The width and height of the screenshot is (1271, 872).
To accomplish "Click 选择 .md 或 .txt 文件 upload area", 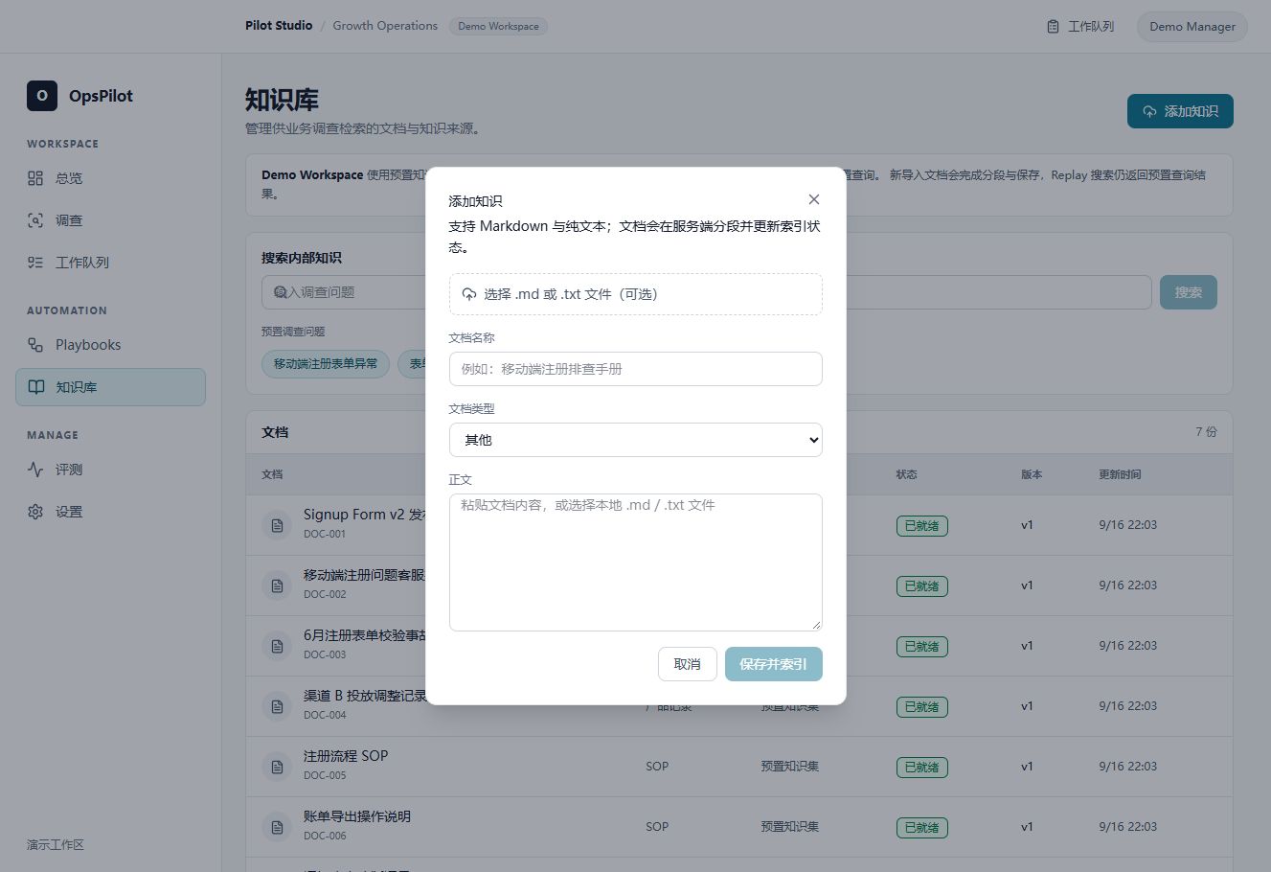I will coord(636,294).
